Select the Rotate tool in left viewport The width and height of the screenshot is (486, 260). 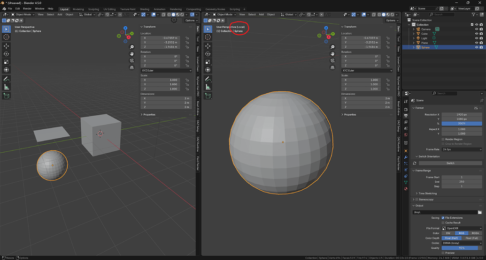[x=6, y=54]
